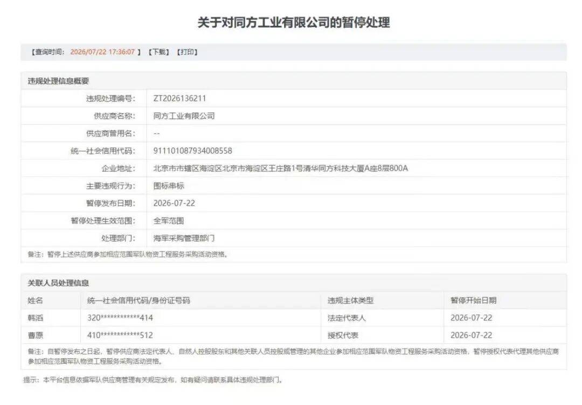Click the 暂停开始日期 column header

(473, 301)
